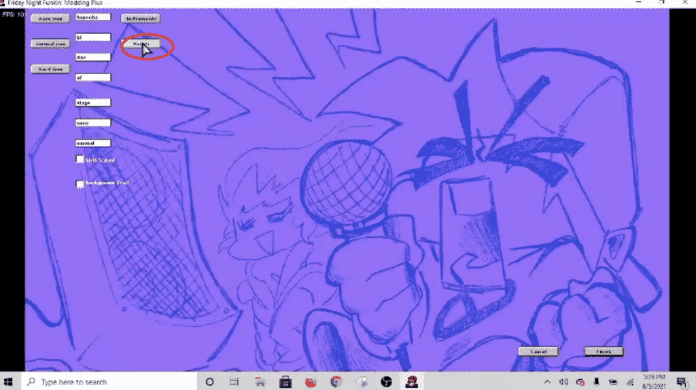This screenshot has height=390, width=696.
Task: Open Task View in the taskbar
Action: 234,381
